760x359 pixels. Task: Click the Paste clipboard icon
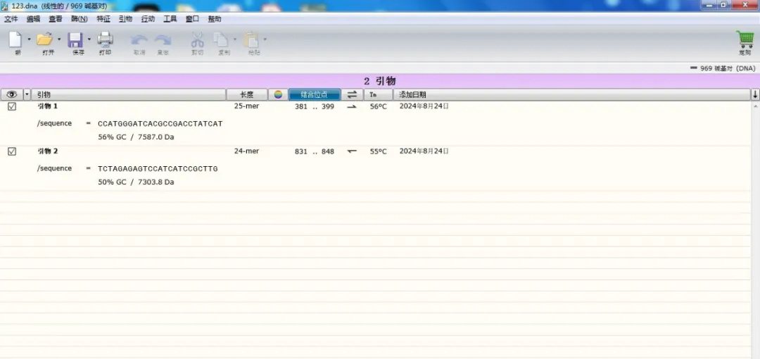pyautogui.click(x=251, y=40)
